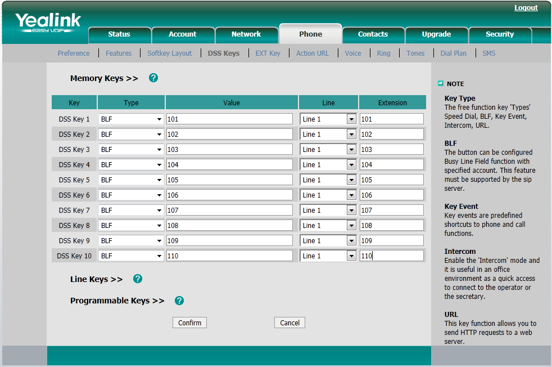Open Line dropdown for DSS Key 2
This screenshot has width=552, height=367.
click(328, 135)
